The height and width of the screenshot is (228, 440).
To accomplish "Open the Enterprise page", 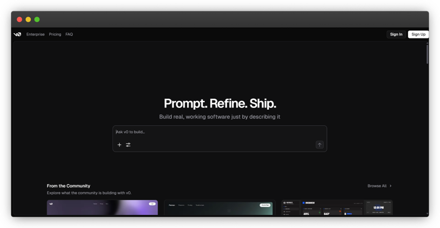I will (x=36, y=34).
